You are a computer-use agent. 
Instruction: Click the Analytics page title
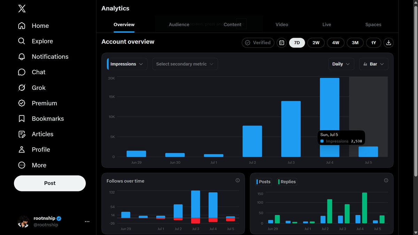pos(115,8)
